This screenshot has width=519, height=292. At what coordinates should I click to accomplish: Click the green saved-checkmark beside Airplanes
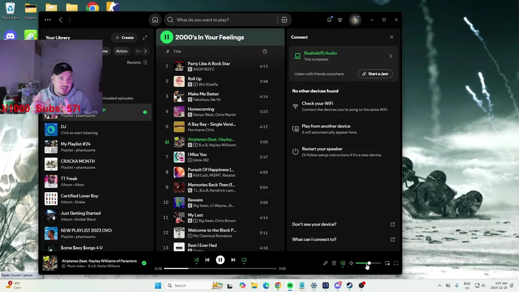(x=144, y=263)
